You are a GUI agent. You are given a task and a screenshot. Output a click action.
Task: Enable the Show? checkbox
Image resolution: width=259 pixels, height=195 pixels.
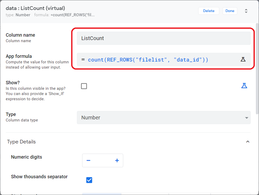[x=84, y=86]
